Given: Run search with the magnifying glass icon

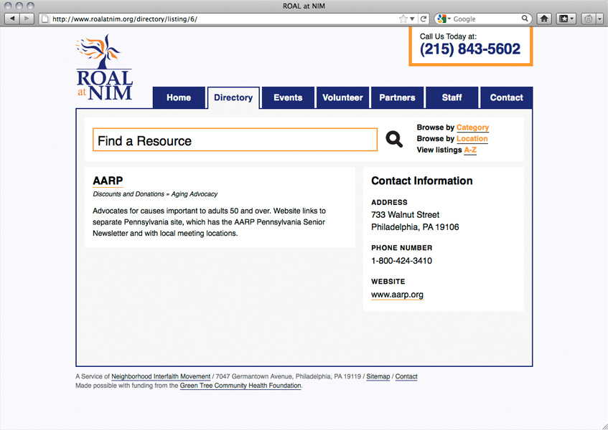Looking at the screenshot, I should coord(394,139).
